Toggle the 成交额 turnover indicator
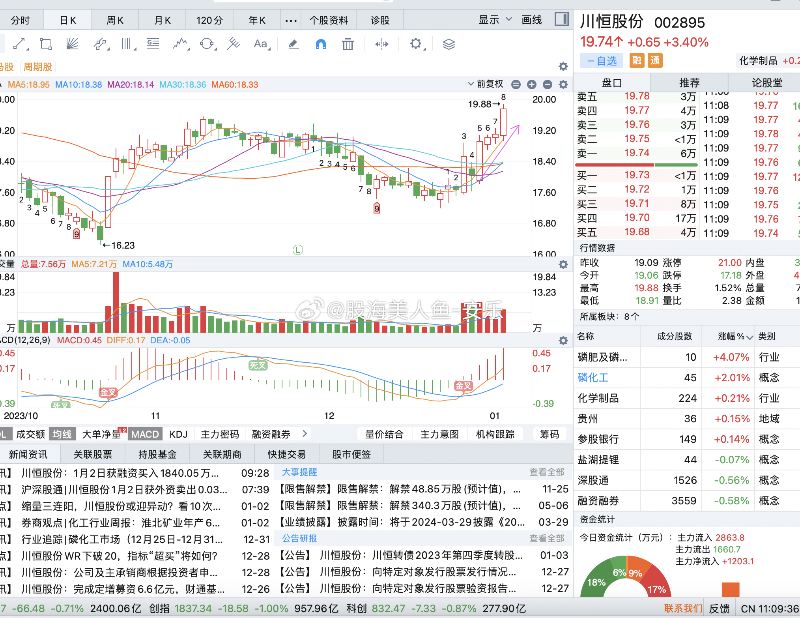 [30, 434]
